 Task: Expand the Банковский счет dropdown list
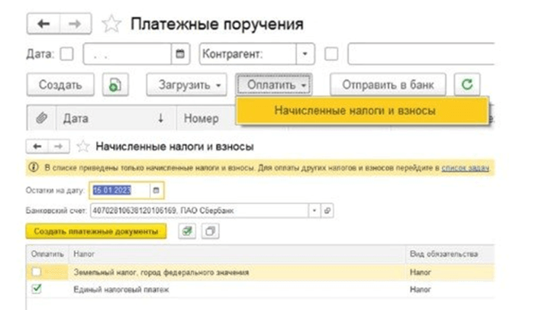(313, 208)
